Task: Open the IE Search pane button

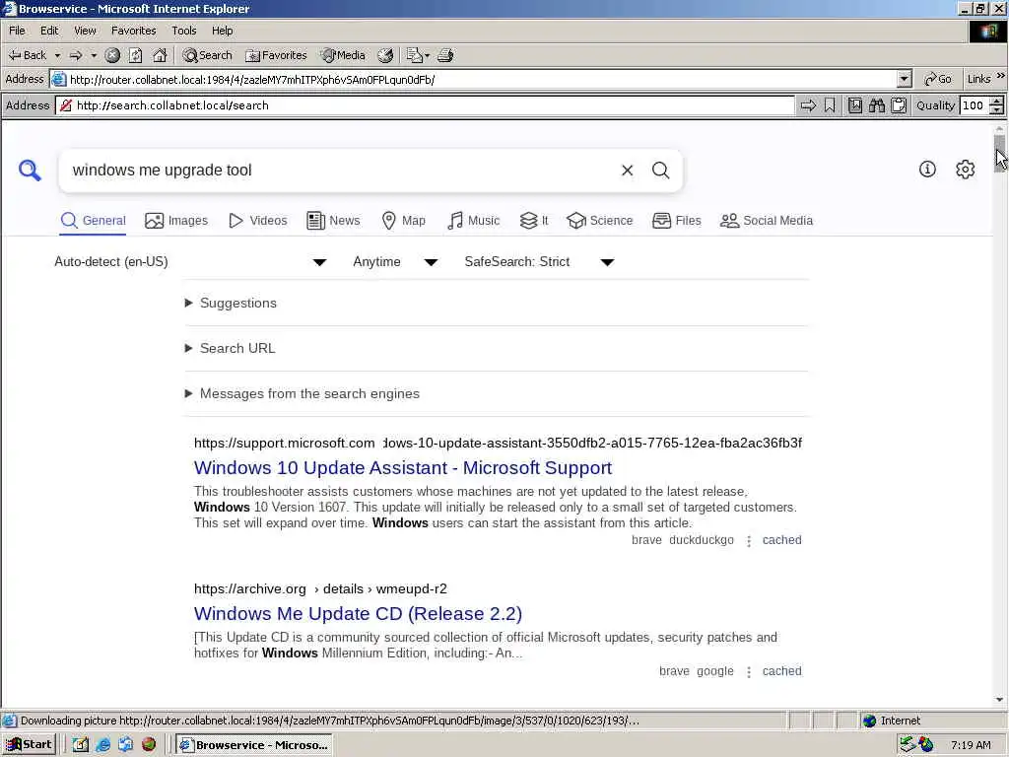Action: pyautogui.click(x=207, y=55)
